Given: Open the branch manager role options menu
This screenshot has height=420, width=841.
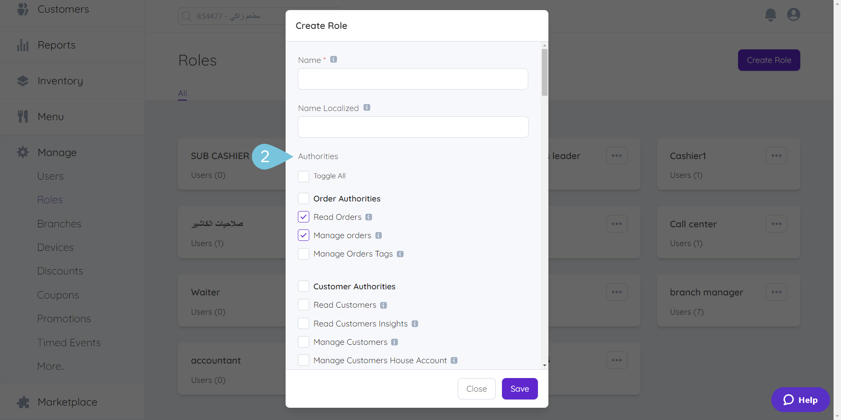Looking at the screenshot, I should (x=776, y=292).
